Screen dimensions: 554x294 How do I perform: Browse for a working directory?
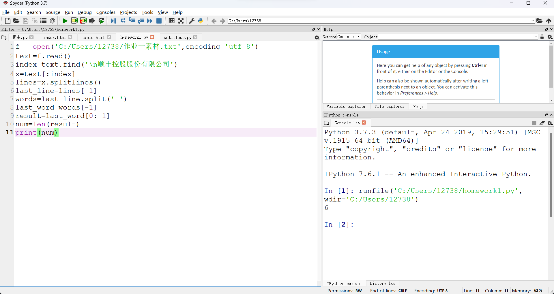539,21
